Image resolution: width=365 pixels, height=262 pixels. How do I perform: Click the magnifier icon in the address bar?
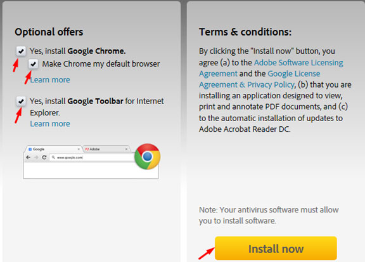pos(53,157)
